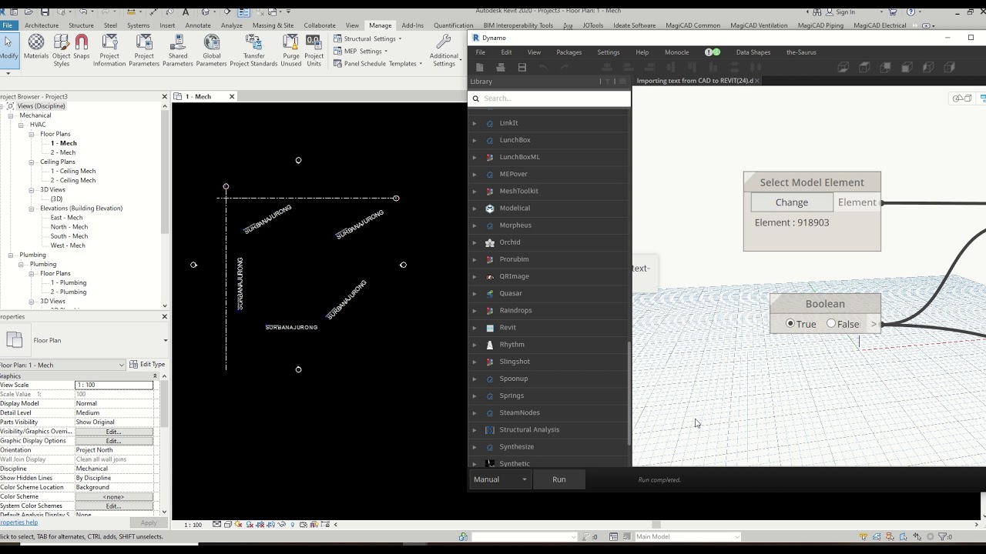Click the Modelical package icon
Image resolution: width=986 pixels, height=554 pixels.
click(x=490, y=209)
